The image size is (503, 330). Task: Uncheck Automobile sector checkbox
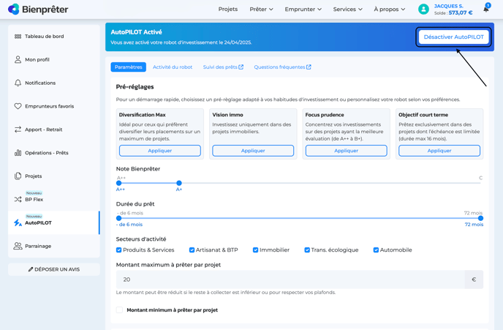click(376, 250)
